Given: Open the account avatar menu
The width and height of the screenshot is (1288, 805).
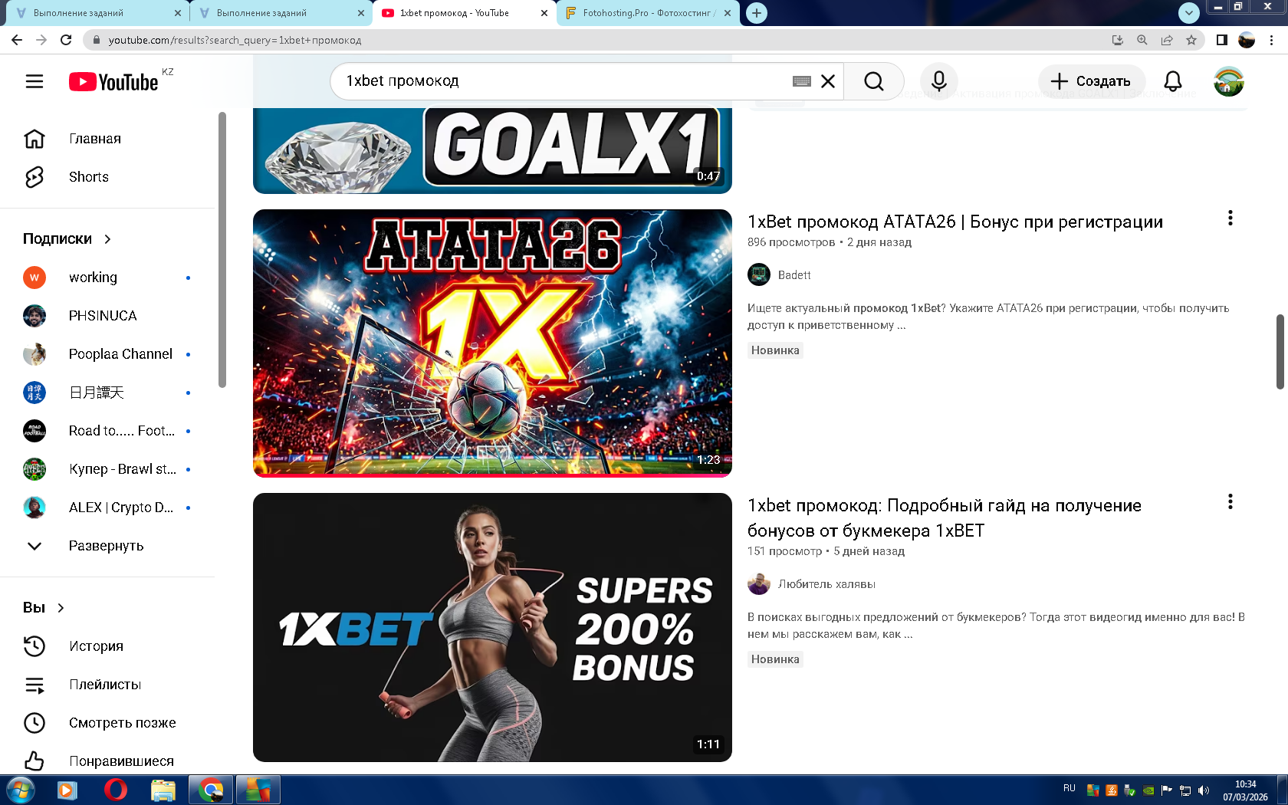Looking at the screenshot, I should tap(1229, 81).
